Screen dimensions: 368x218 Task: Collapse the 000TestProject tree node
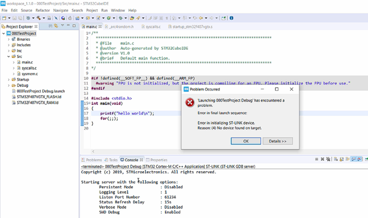[4, 33]
